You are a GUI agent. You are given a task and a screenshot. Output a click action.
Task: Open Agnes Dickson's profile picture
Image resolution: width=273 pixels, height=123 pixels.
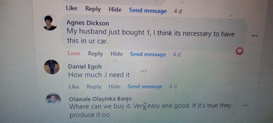[x=50, y=23]
